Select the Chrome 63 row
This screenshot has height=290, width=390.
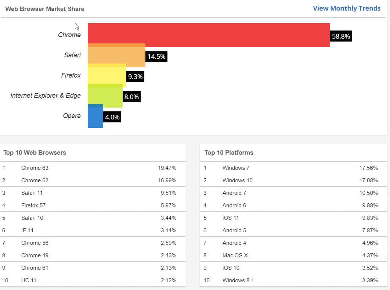click(35, 168)
